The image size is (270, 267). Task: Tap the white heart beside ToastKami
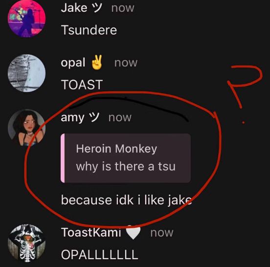[133, 232]
